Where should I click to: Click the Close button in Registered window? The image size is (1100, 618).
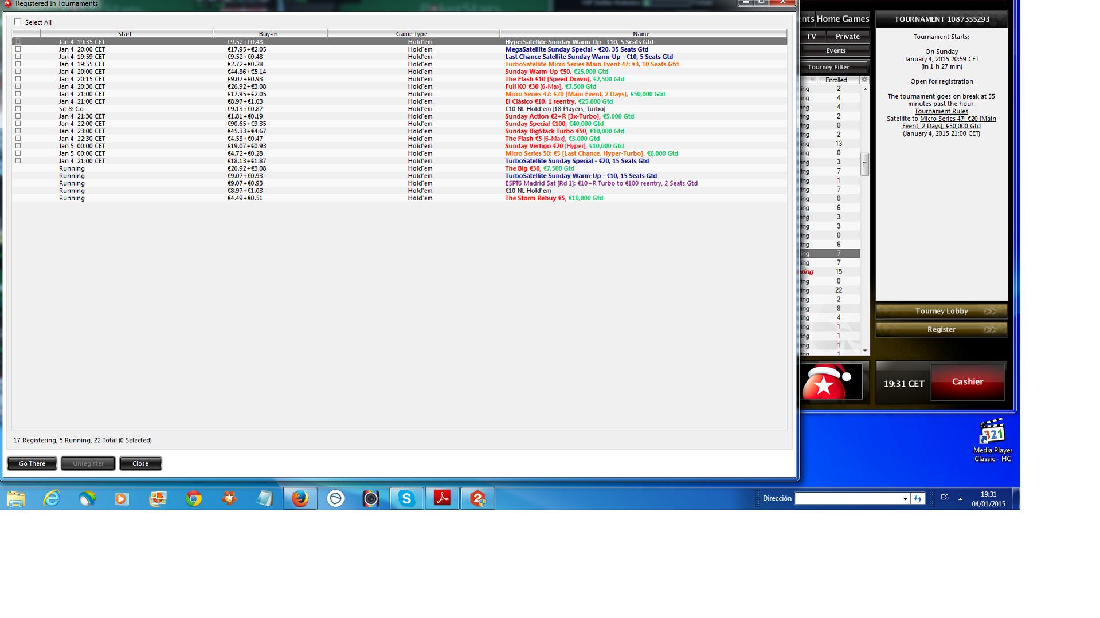tap(140, 463)
